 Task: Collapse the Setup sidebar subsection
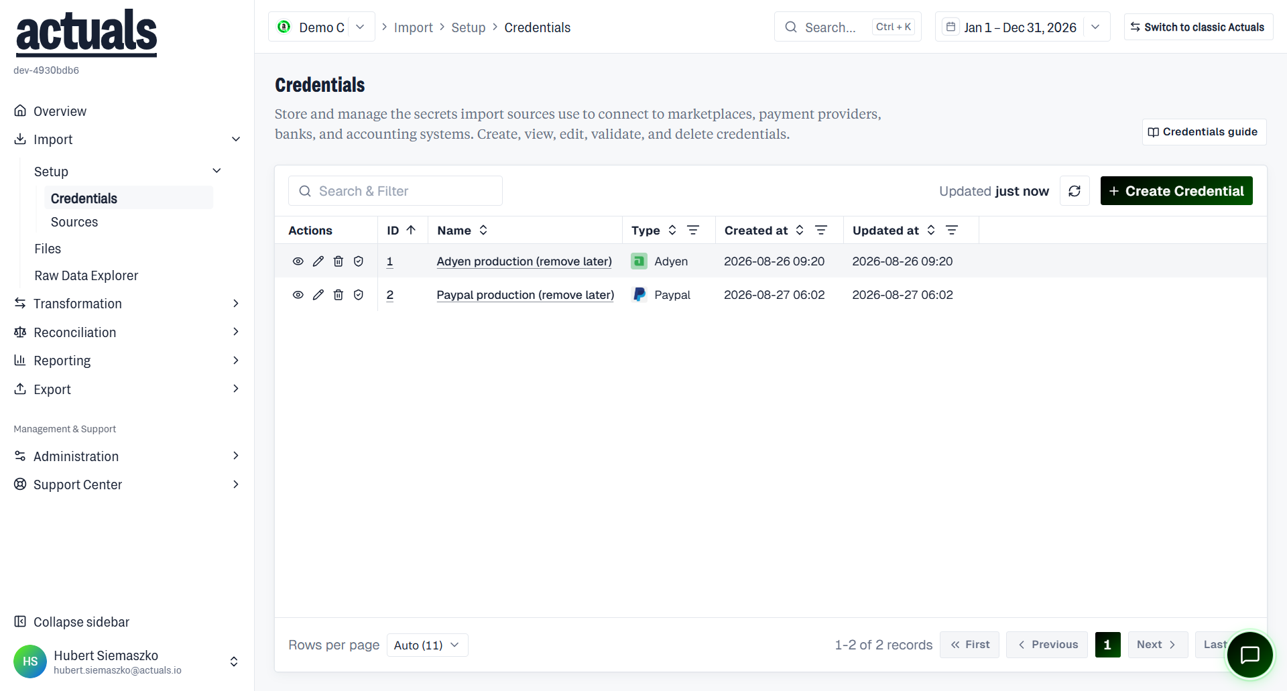click(217, 171)
